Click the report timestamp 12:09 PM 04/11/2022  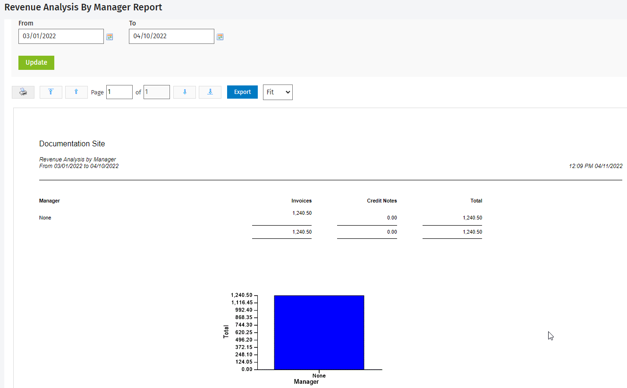[x=596, y=166]
